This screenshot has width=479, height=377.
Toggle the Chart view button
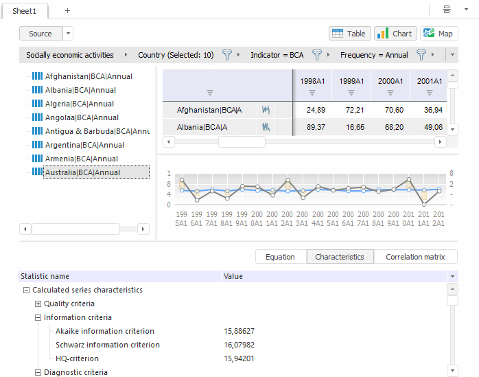pos(395,34)
